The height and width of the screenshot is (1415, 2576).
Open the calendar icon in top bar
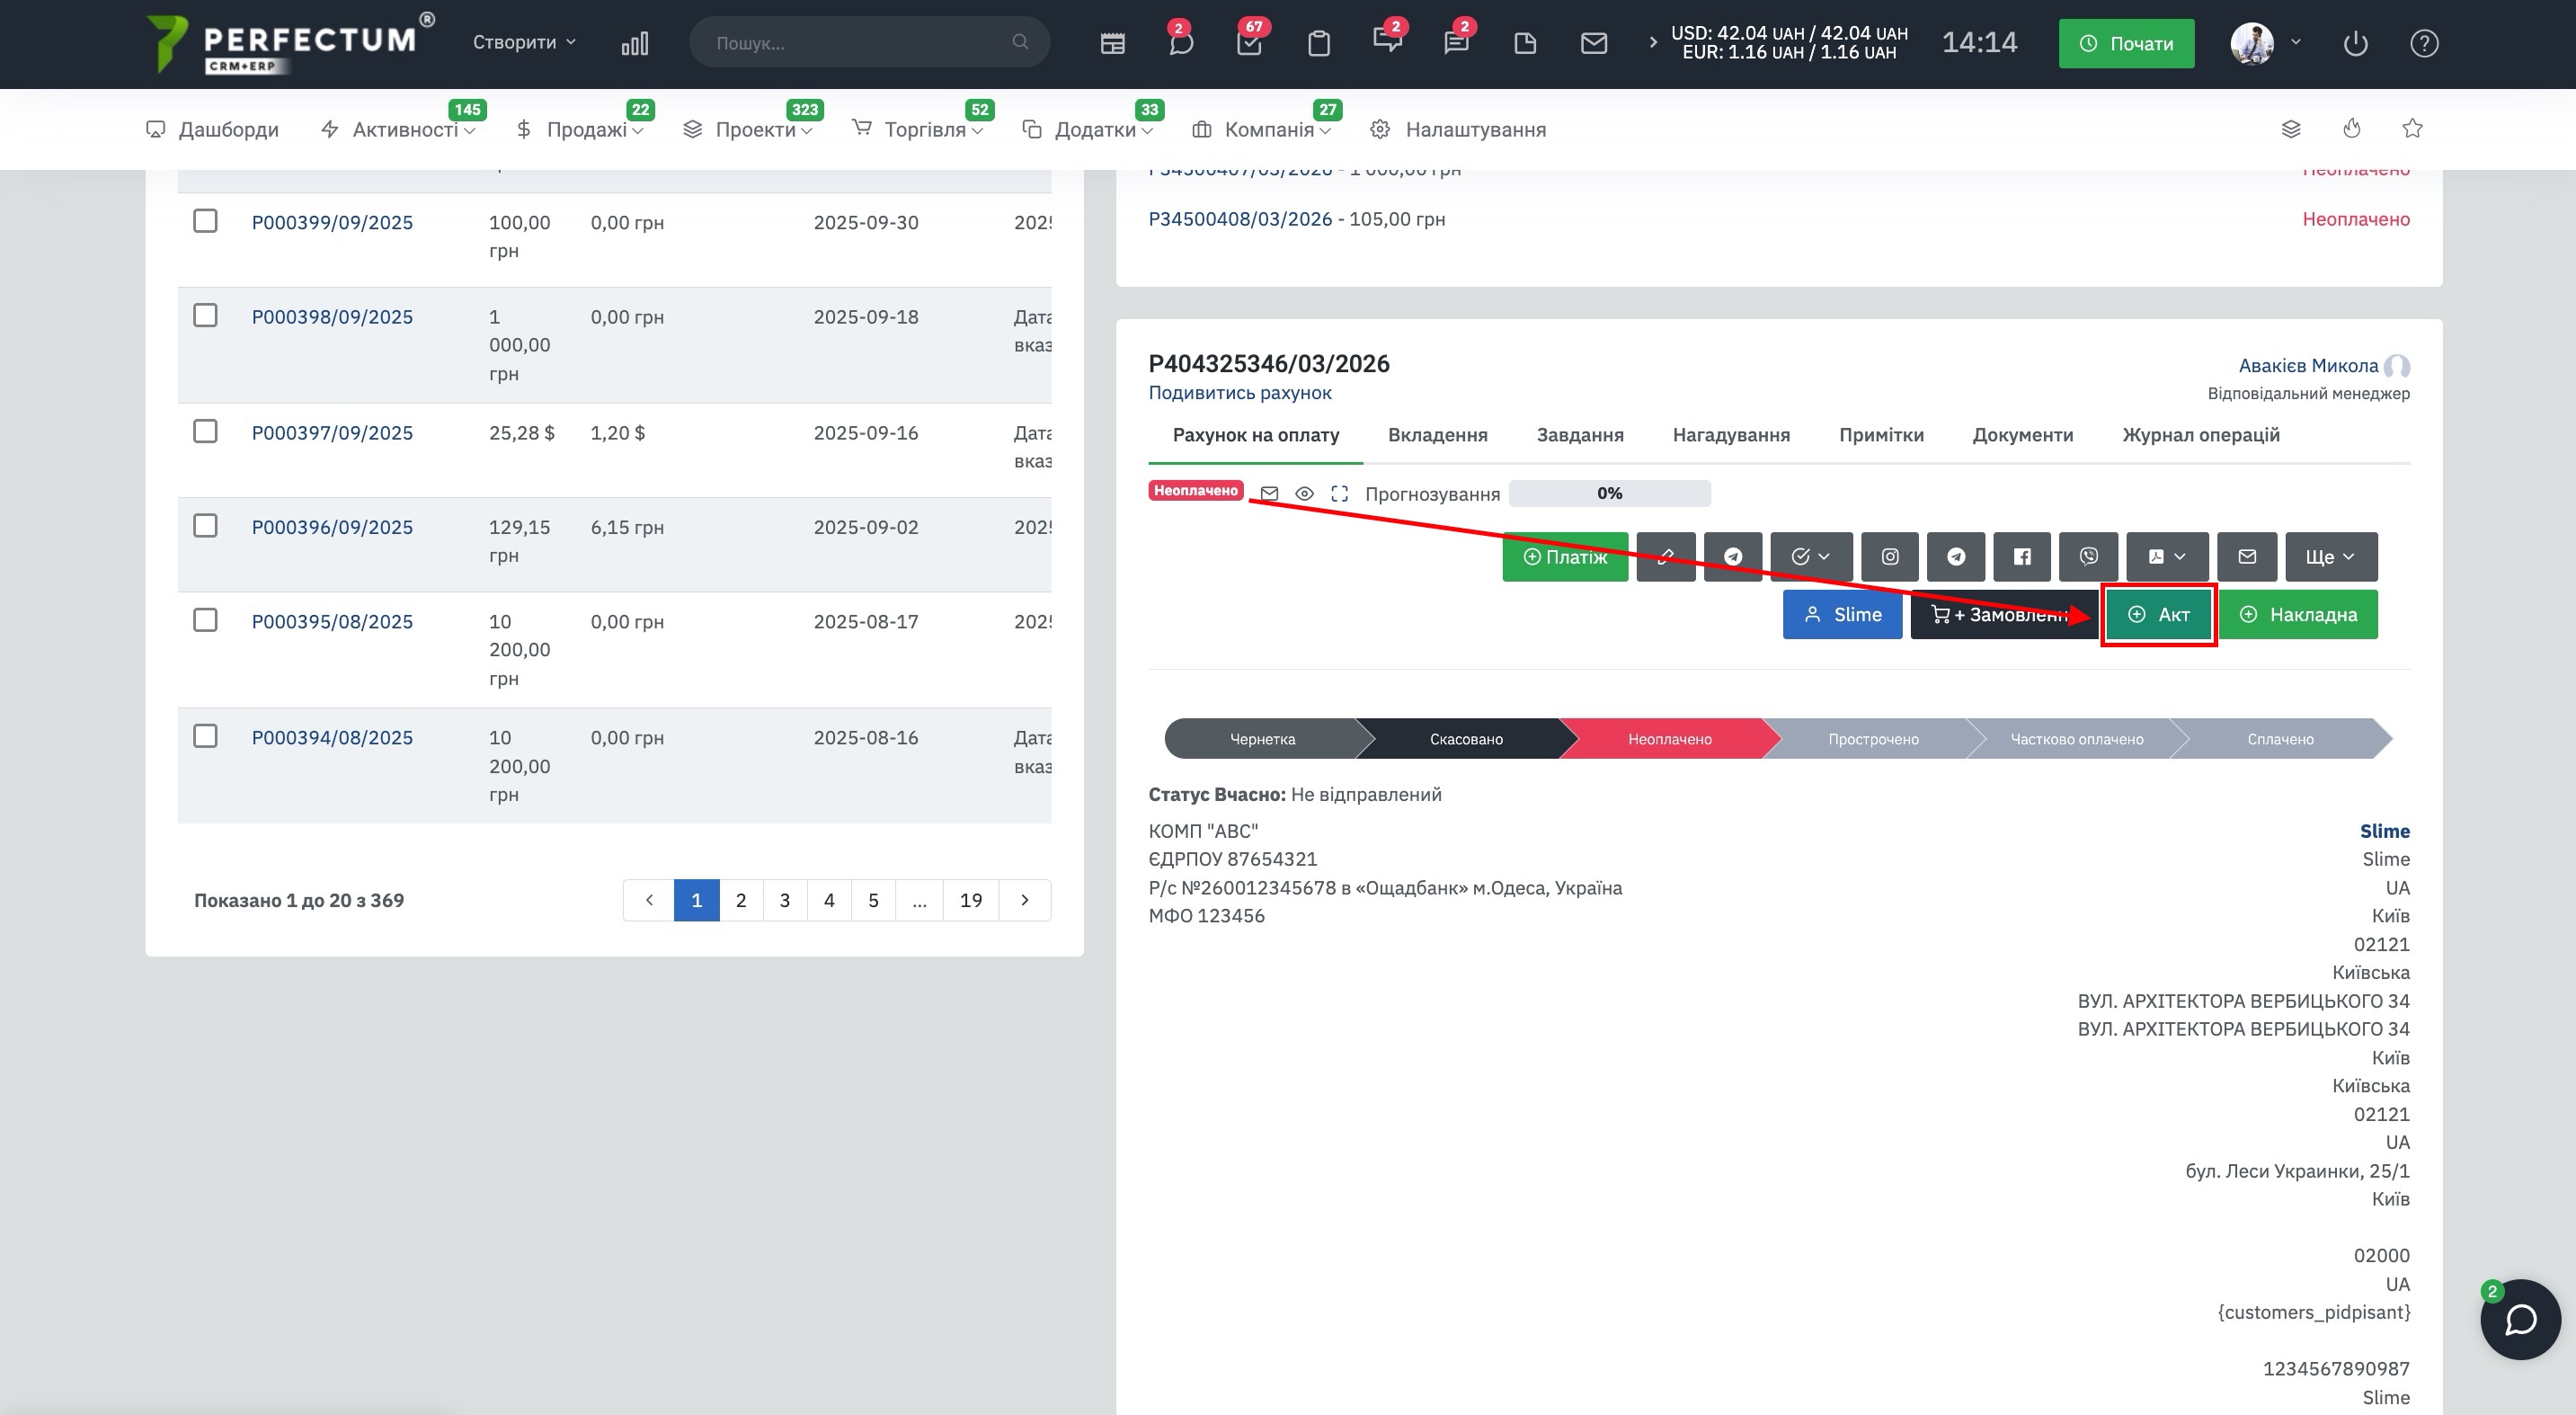1112,44
